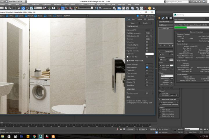Screen dimensions: 209x139
Task: Click the Tools icon in frame buffer
Action: point(45,16)
